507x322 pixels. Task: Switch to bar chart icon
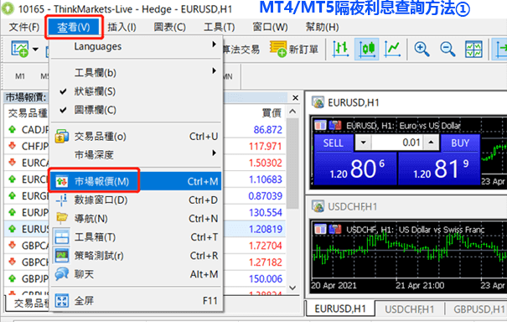pos(340,49)
